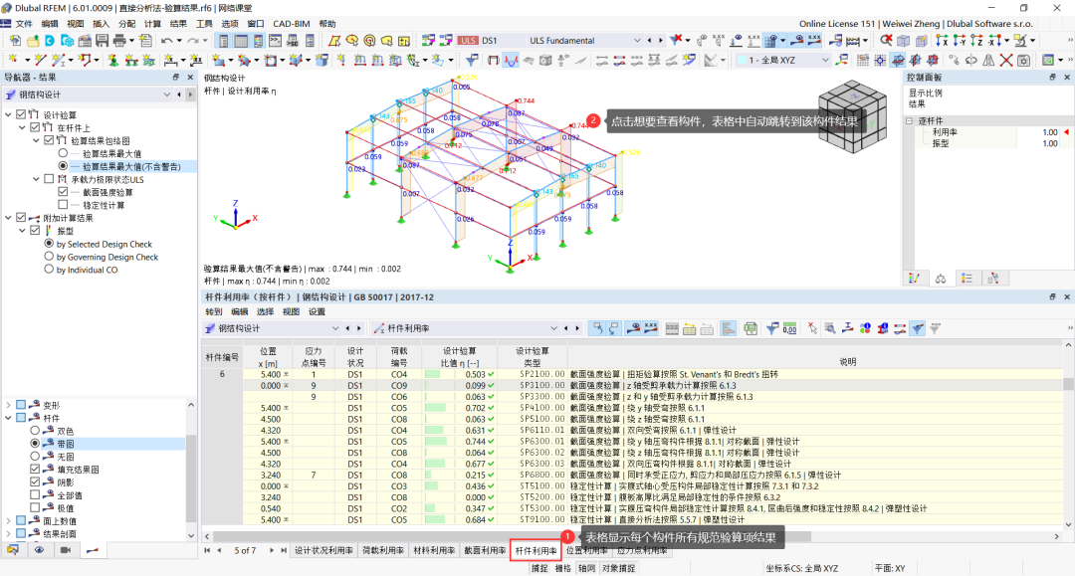Select 验算结果最大值 radio button
1075x576 pixels.
click(63, 153)
